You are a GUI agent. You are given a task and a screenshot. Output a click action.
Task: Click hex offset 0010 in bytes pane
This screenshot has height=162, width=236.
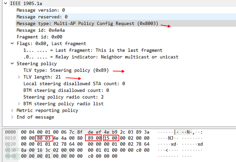pyautogui.click(x=10, y=138)
